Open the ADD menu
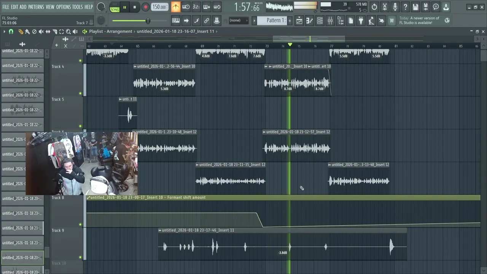 pos(23,7)
